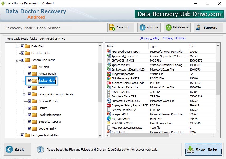Click the folder tree vertical scrollbar thumb
This screenshot has width=226, height=159.
100,82
